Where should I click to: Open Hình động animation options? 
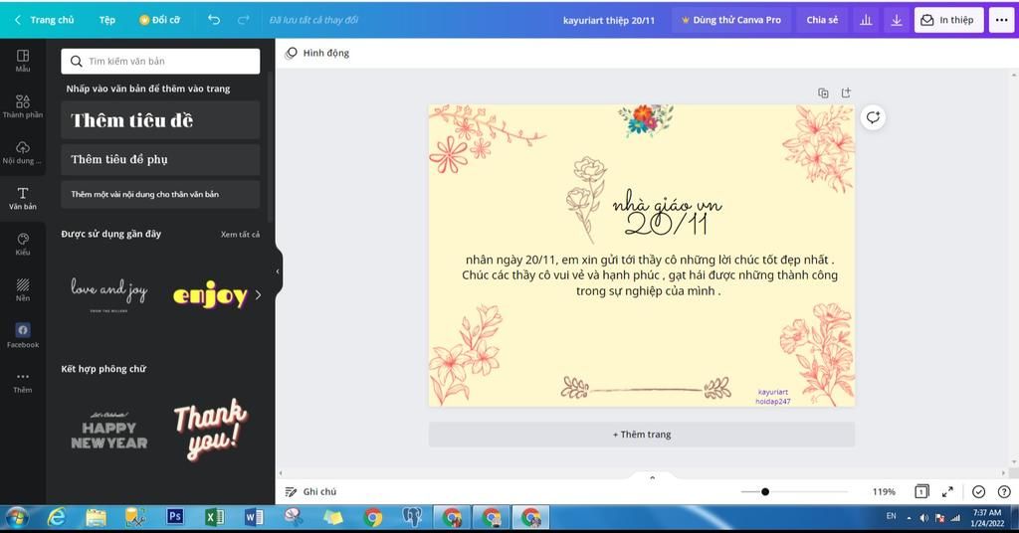(x=317, y=54)
